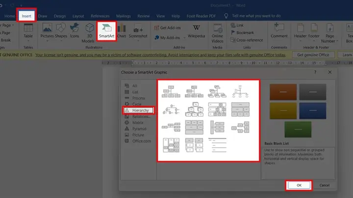Click the Get genuine Office button
The image size is (353, 198).
pyautogui.click(x=313, y=55)
